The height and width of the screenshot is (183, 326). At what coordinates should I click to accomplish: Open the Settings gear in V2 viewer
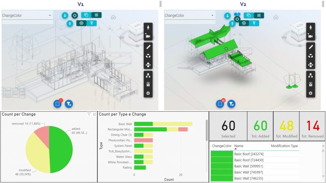point(311,93)
